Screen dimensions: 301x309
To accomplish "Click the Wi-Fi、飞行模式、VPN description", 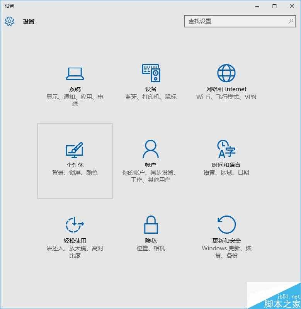I will tap(226, 97).
